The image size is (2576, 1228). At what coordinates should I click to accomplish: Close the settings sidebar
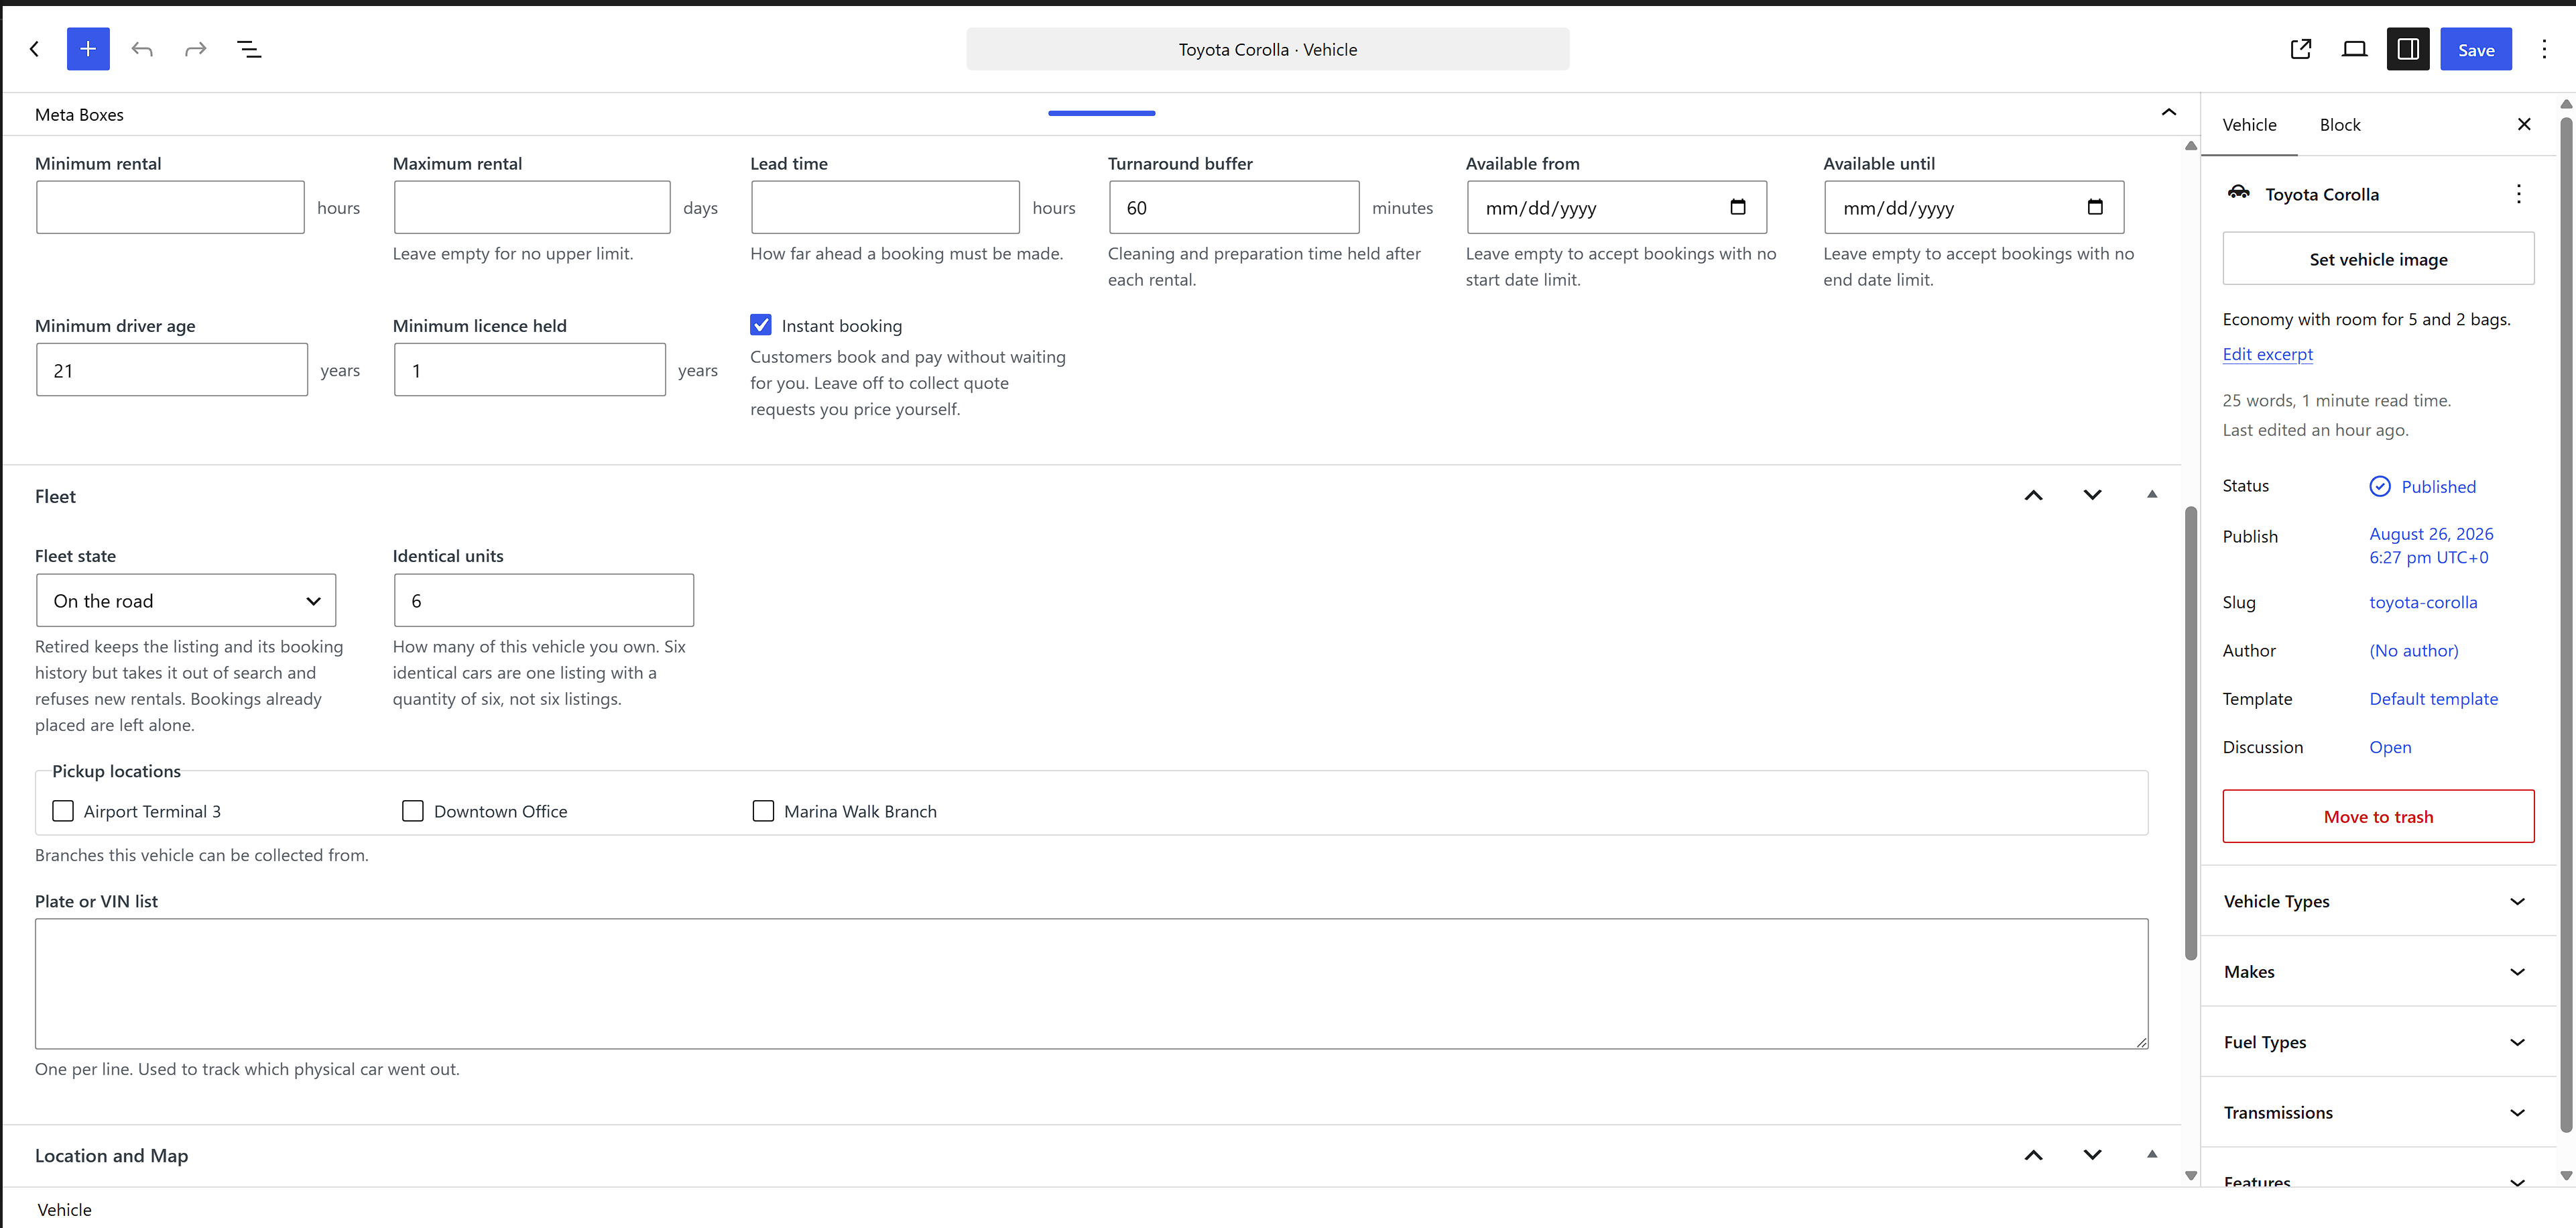tap(2524, 124)
